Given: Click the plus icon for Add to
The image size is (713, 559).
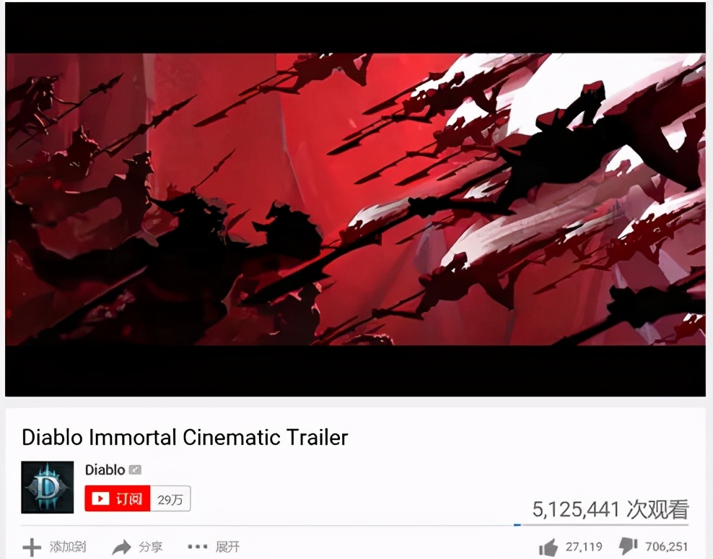Looking at the screenshot, I should pyautogui.click(x=32, y=547).
